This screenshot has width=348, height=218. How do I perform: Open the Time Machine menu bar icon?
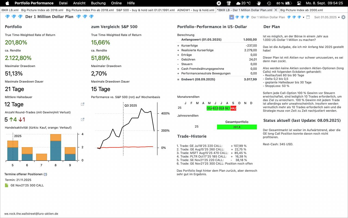269,3
